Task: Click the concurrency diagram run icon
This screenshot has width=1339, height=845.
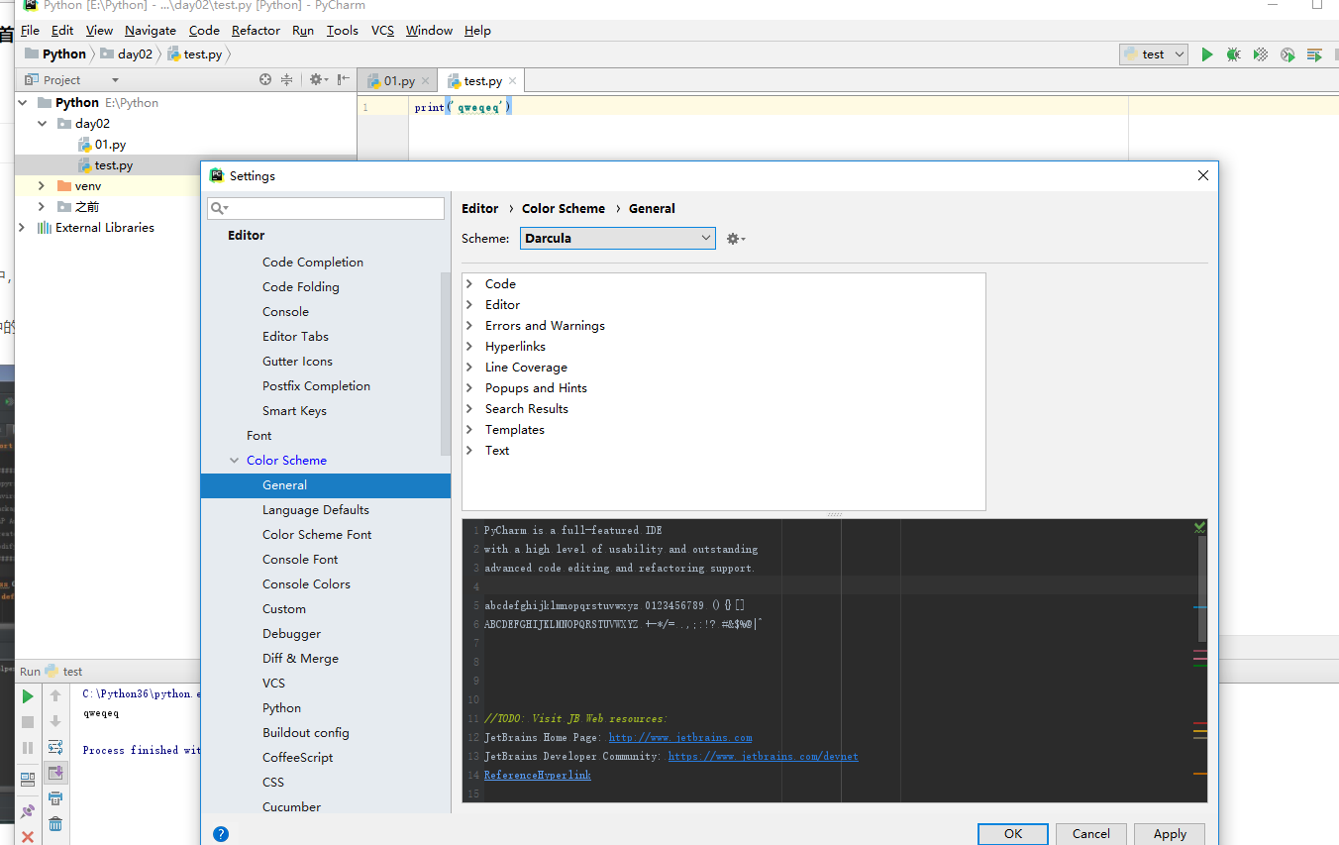Action: point(1314,54)
